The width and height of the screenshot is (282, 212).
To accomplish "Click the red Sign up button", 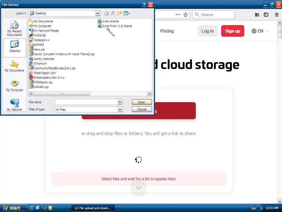I will coord(232,31).
